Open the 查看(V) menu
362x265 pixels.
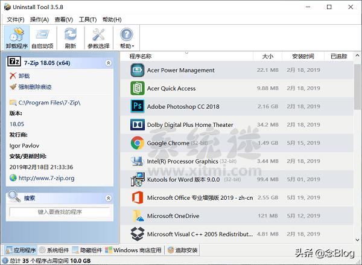click(64, 20)
